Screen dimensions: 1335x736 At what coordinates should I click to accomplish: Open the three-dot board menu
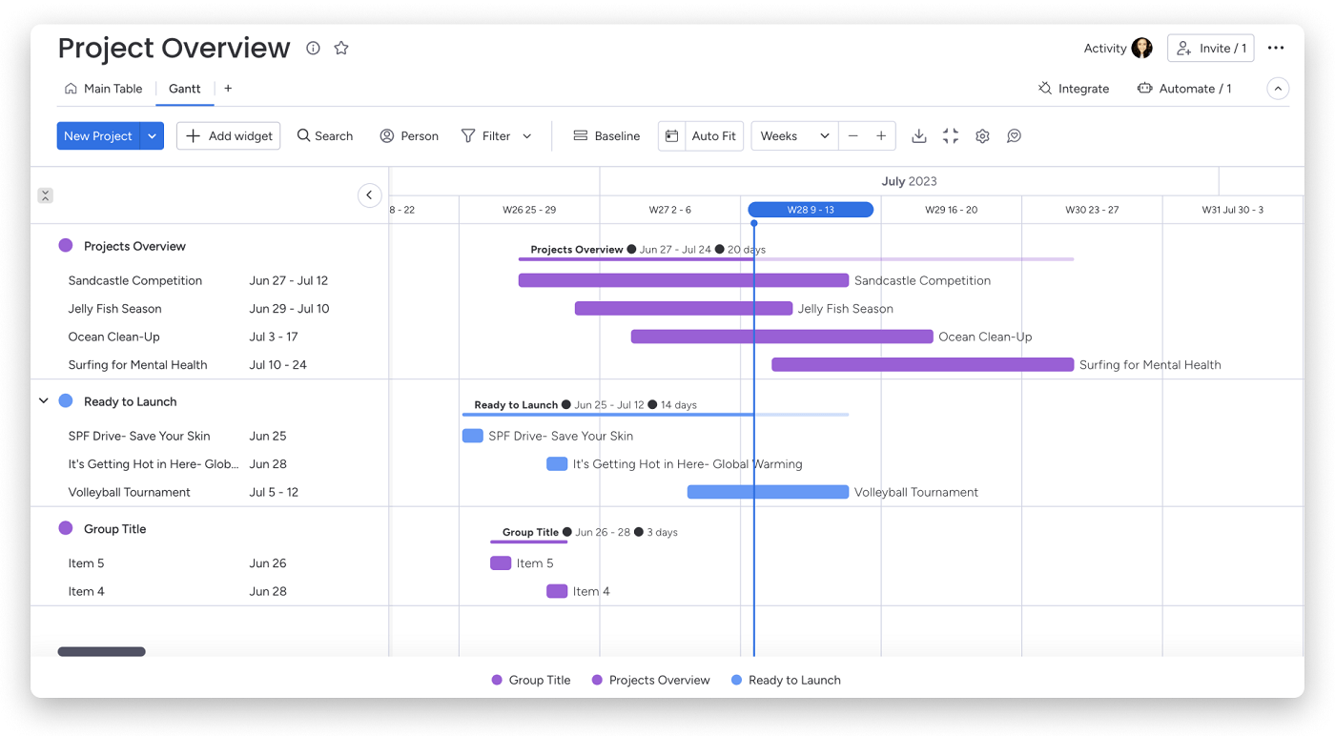pyautogui.click(x=1276, y=48)
